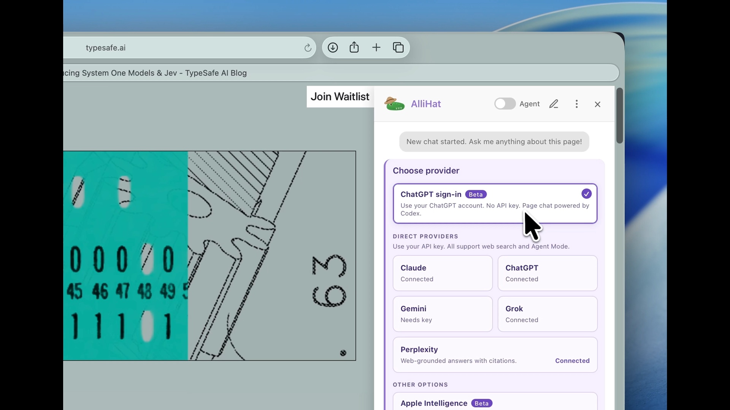Select the Gemini provider needing key
The image size is (730, 410).
point(443,314)
